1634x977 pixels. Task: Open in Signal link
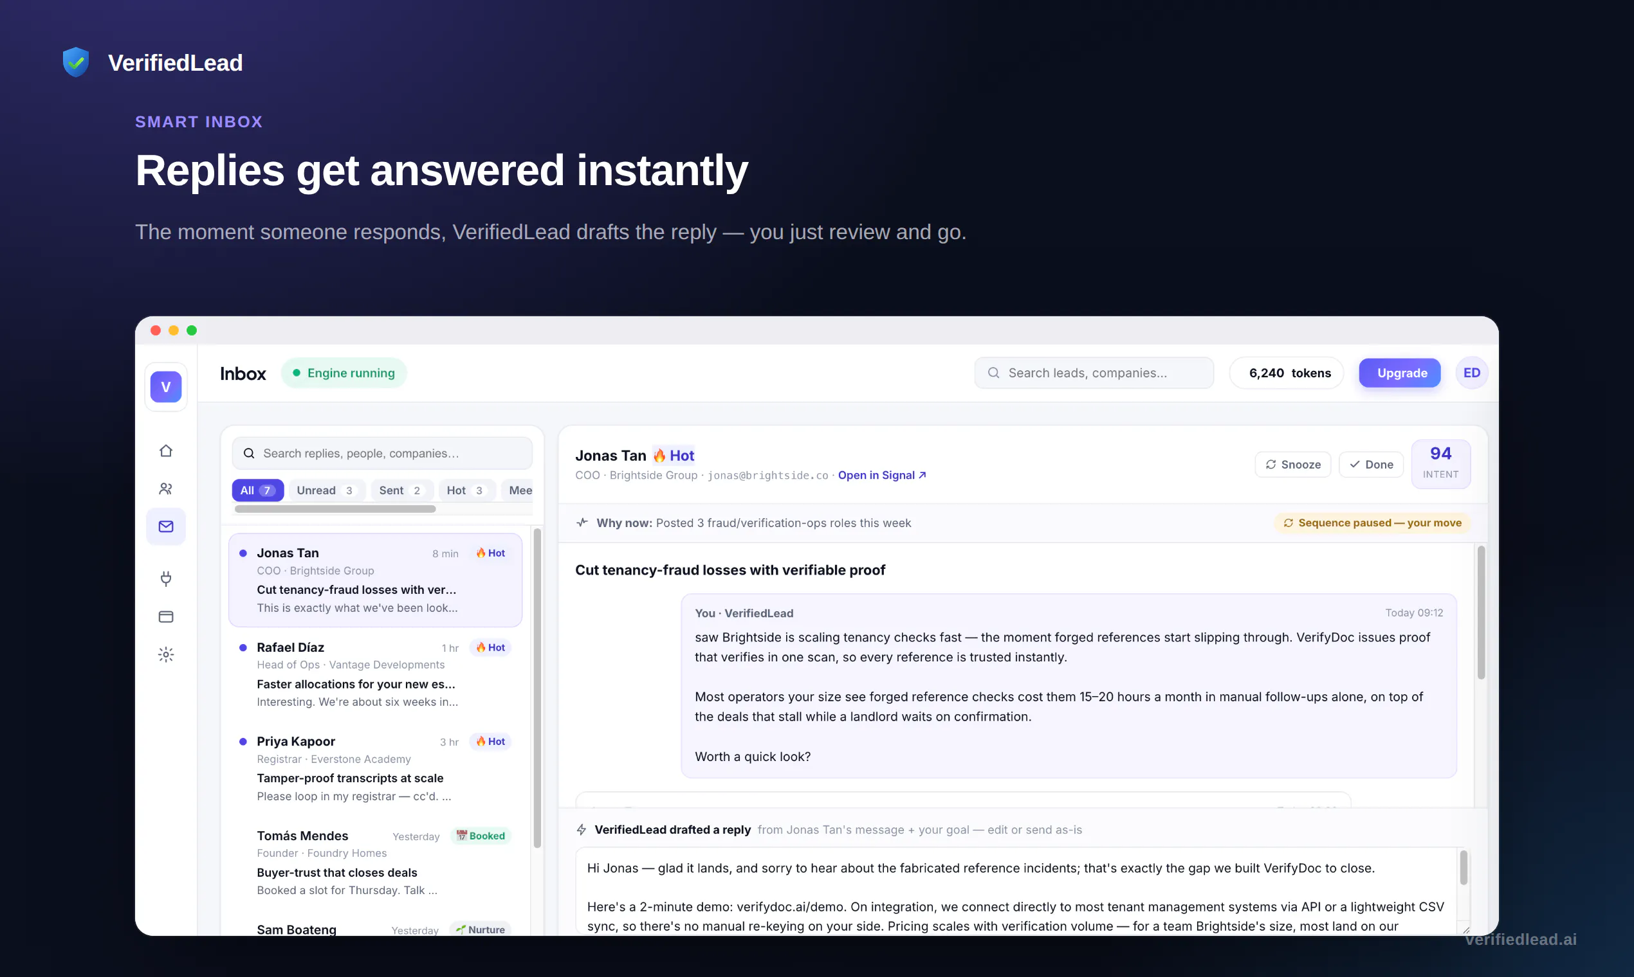coord(881,474)
